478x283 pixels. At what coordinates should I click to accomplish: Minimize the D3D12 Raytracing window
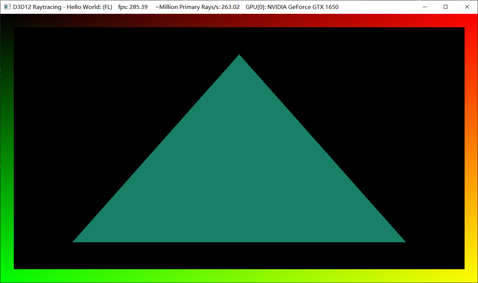pyautogui.click(x=424, y=7)
